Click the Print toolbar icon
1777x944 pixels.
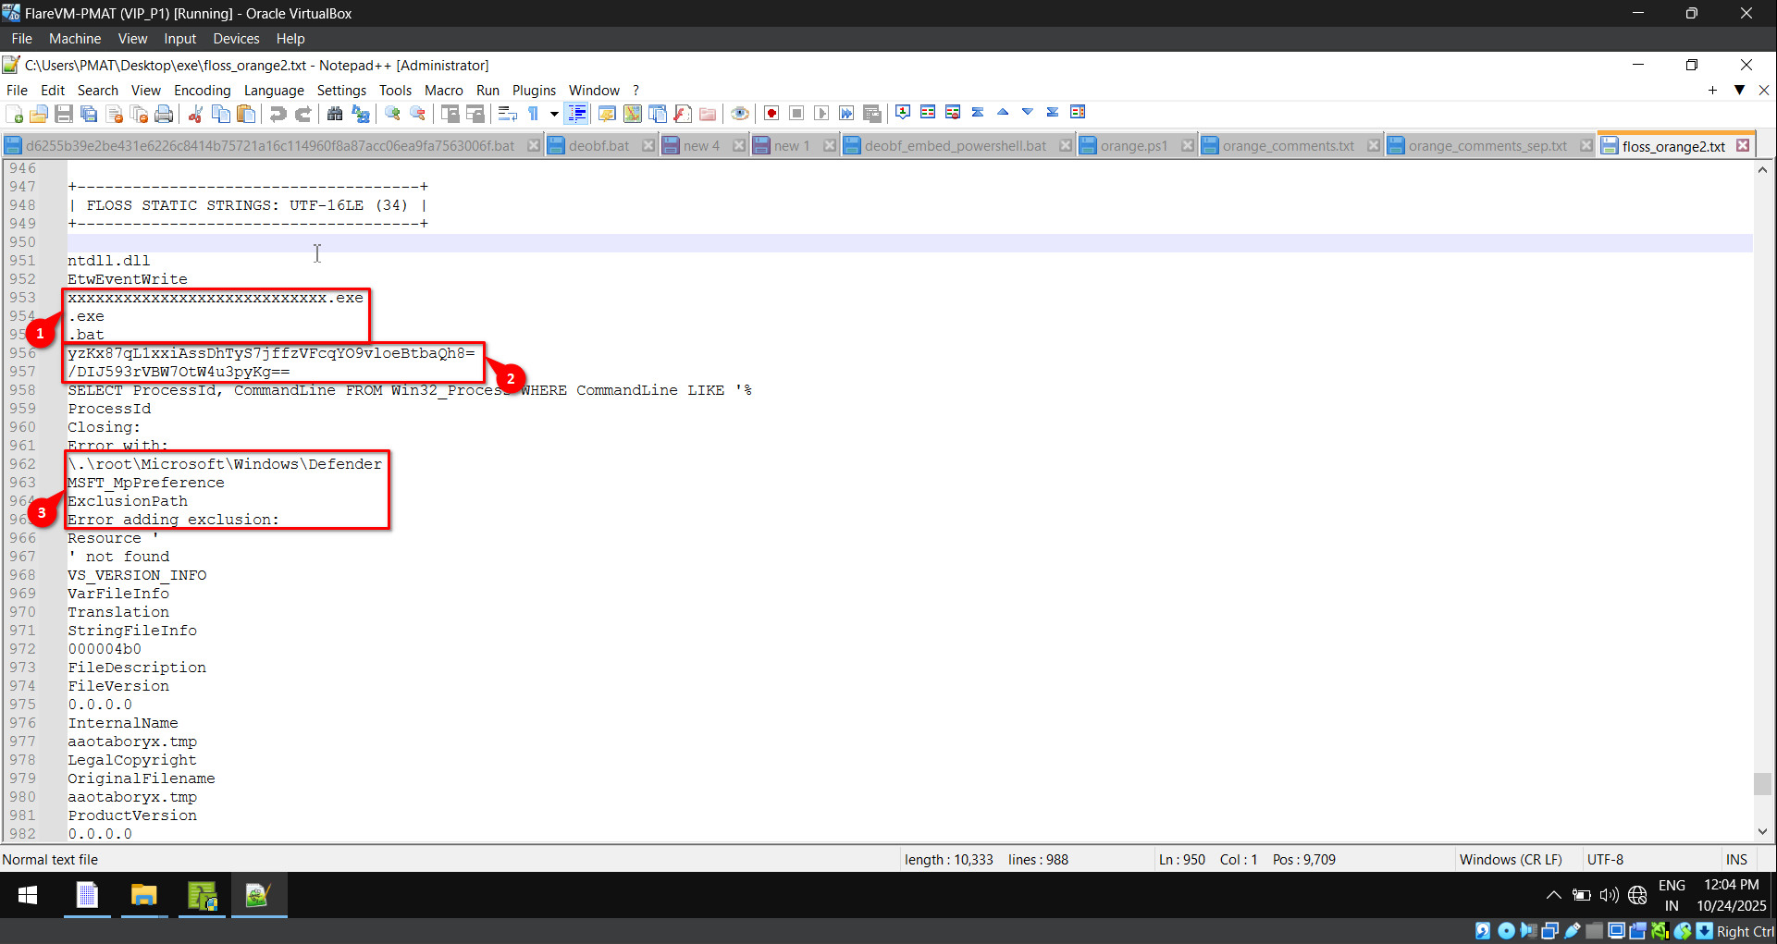tap(165, 112)
